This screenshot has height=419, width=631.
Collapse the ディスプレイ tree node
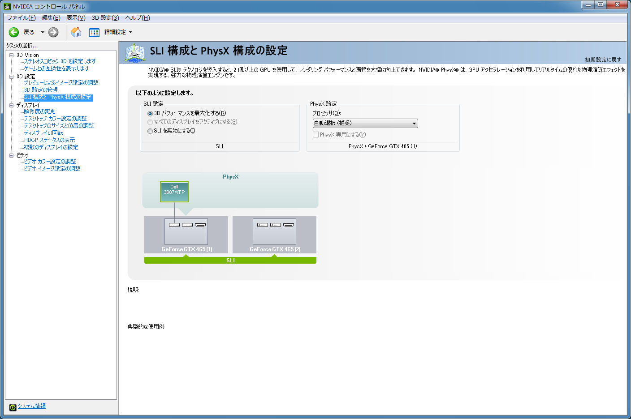12,105
